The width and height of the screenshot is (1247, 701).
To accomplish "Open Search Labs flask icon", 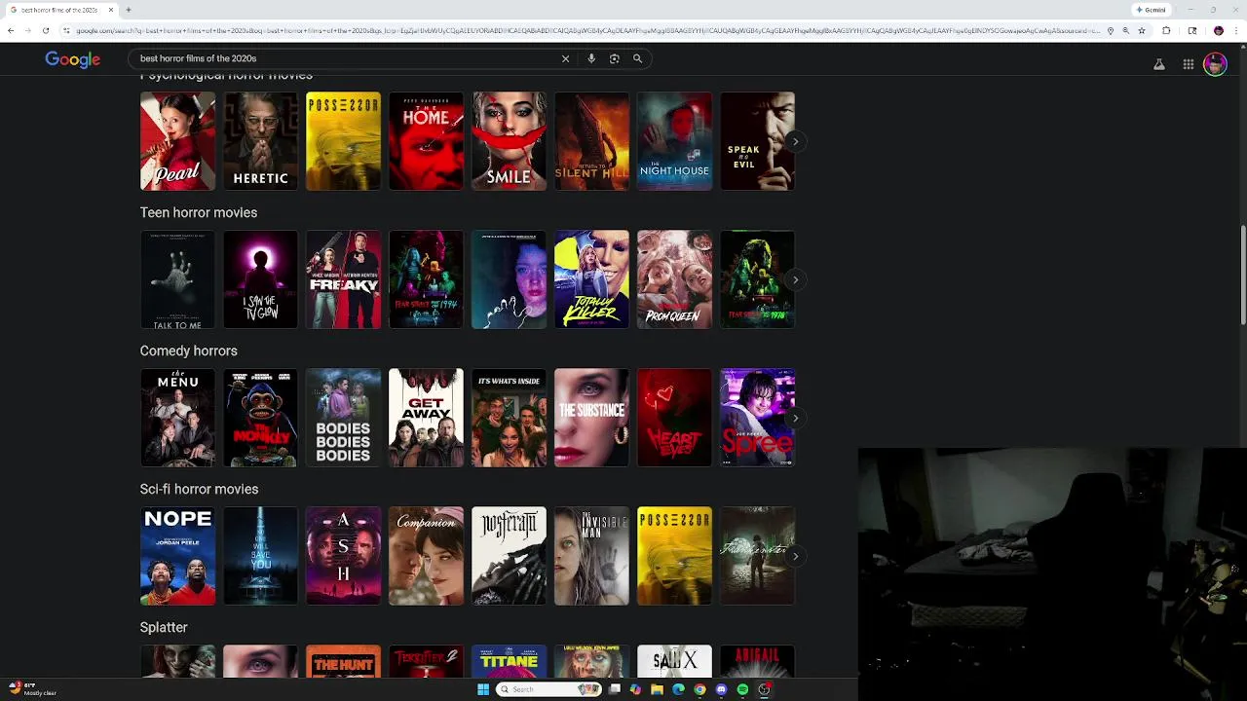I will 1159,64.
